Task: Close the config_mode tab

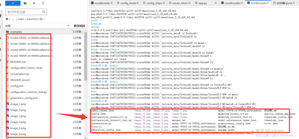Action: point(138,3)
